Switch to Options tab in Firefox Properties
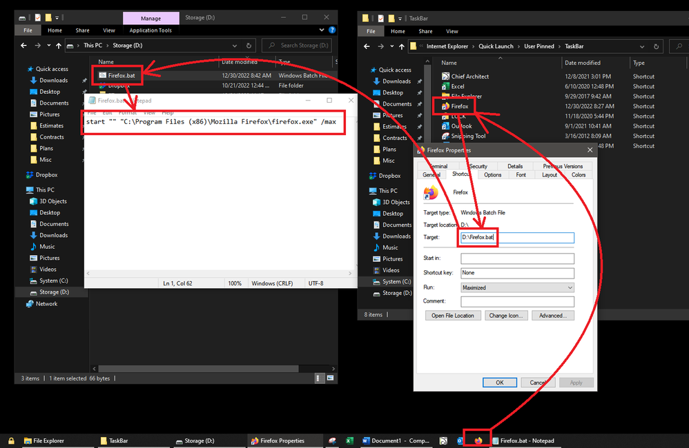The height and width of the screenshot is (448, 689). [x=492, y=174]
